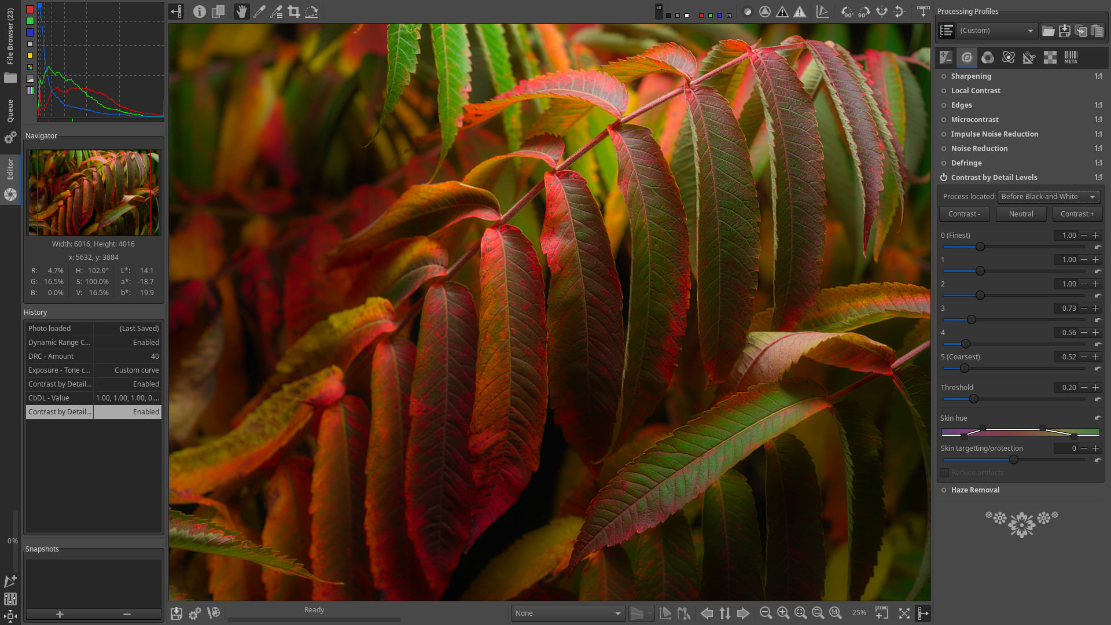Activate the Crop tool
The height and width of the screenshot is (625, 1111).
[294, 12]
